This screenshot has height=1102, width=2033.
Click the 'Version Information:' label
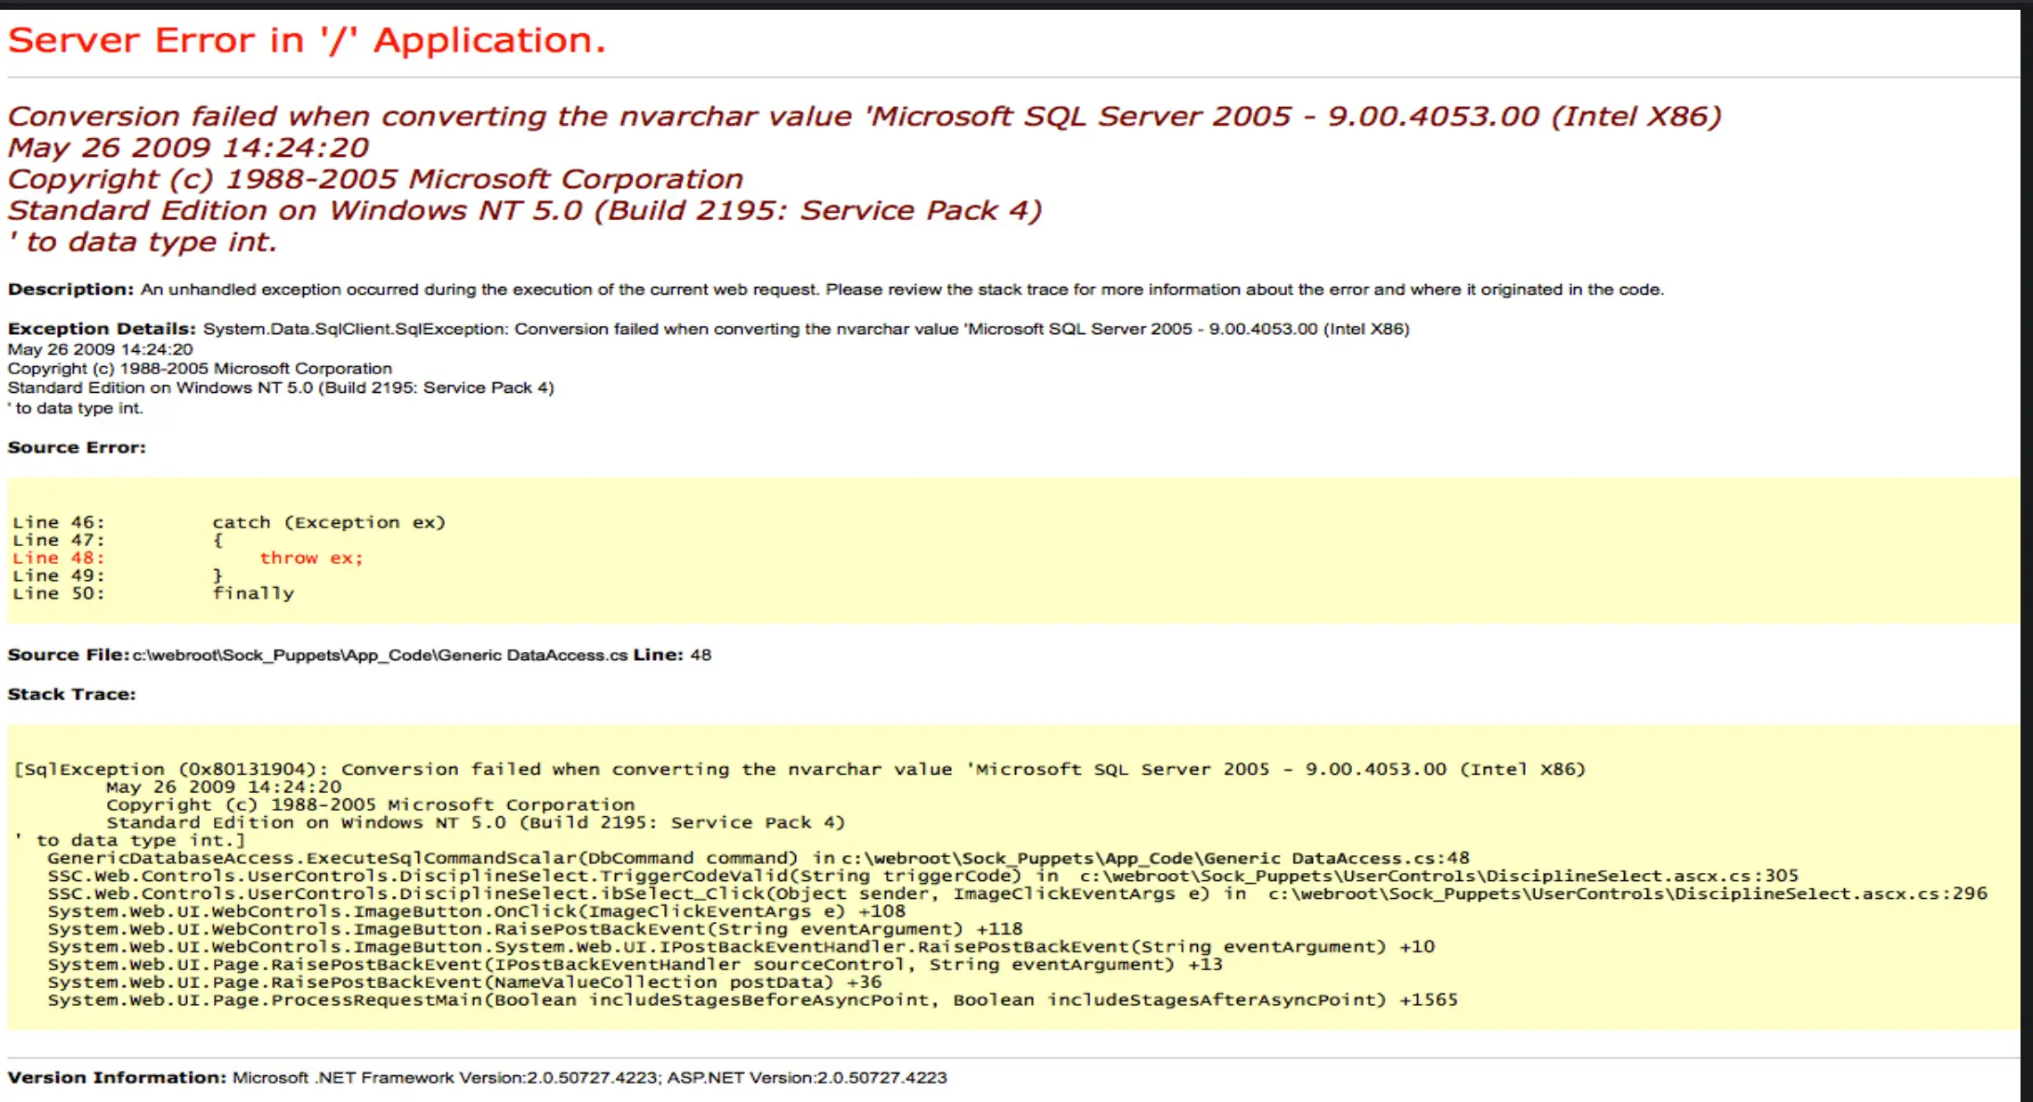pos(117,1077)
